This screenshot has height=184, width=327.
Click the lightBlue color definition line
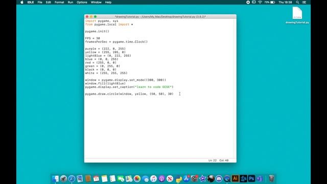[x=108, y=56]
